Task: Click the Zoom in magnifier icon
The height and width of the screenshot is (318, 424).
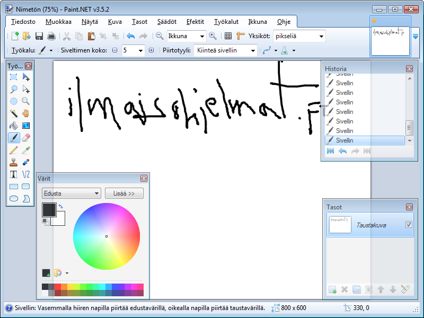Action: pos(213,36)
